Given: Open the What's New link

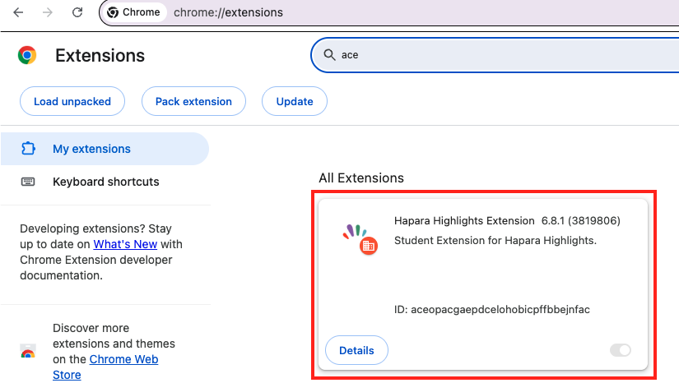Looking at the screenshot, I should 125,244.
